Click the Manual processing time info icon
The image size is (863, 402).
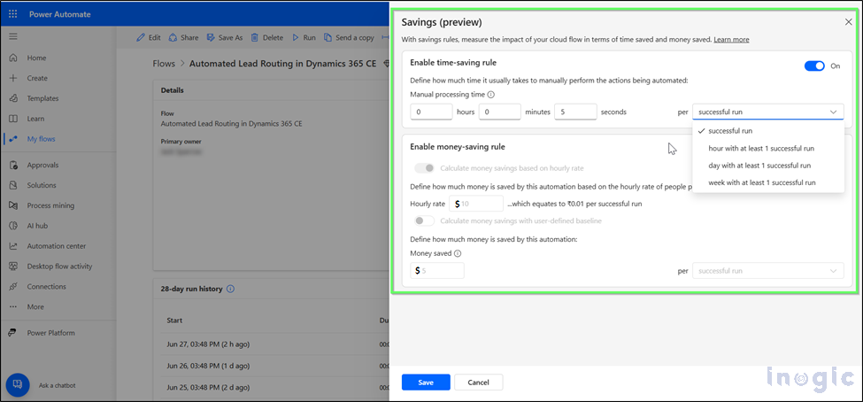pyautogui.click(x=491, y=95)
